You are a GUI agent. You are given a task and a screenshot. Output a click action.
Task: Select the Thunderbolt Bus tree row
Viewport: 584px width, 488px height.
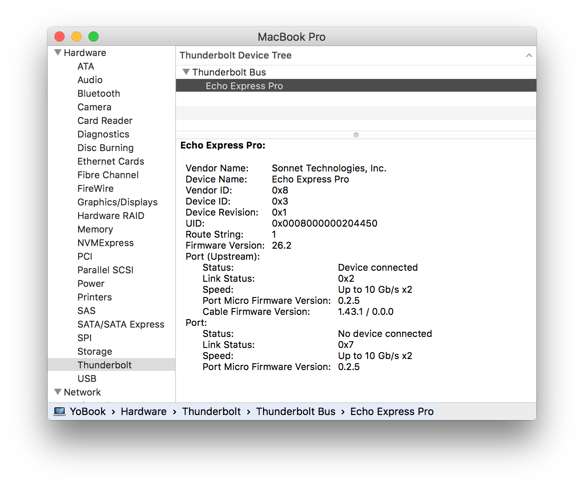coord(356,72)
